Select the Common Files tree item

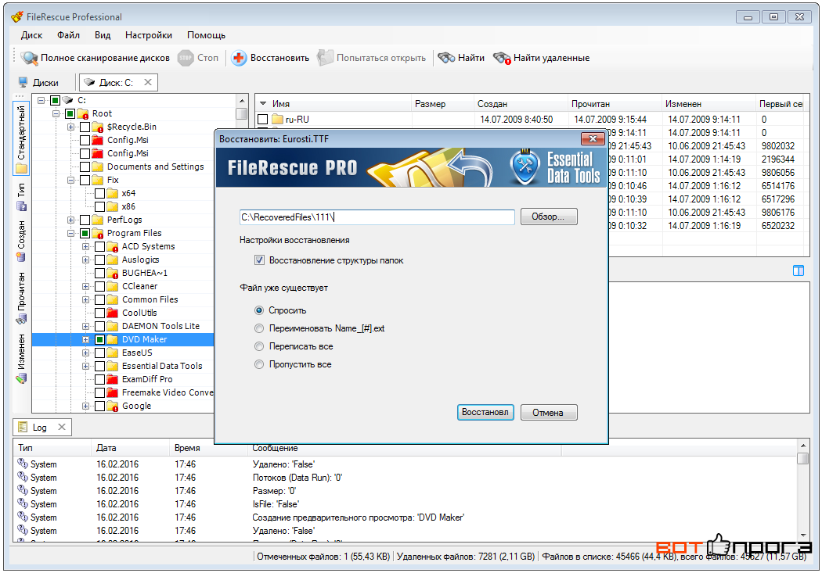click(150, 300)
